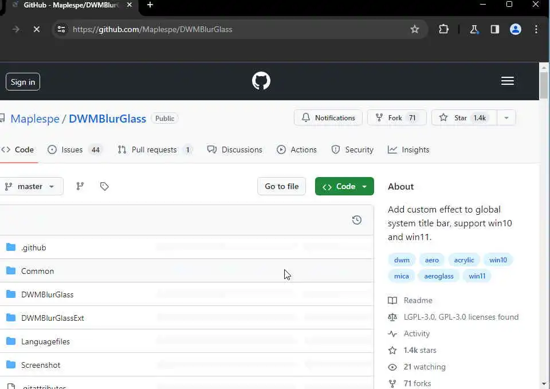The height and width of the screenshot is (389, 550).
Task: Fork the repository with Fork button
Action: (396, 118)
